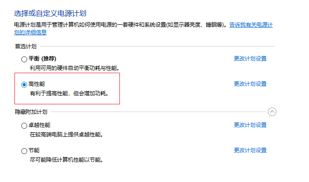Image resolution: width=309 pixels, height=182 pixels.
Task: Click the 选择或自定义电源计划 heading
Action: click(50, 13)
